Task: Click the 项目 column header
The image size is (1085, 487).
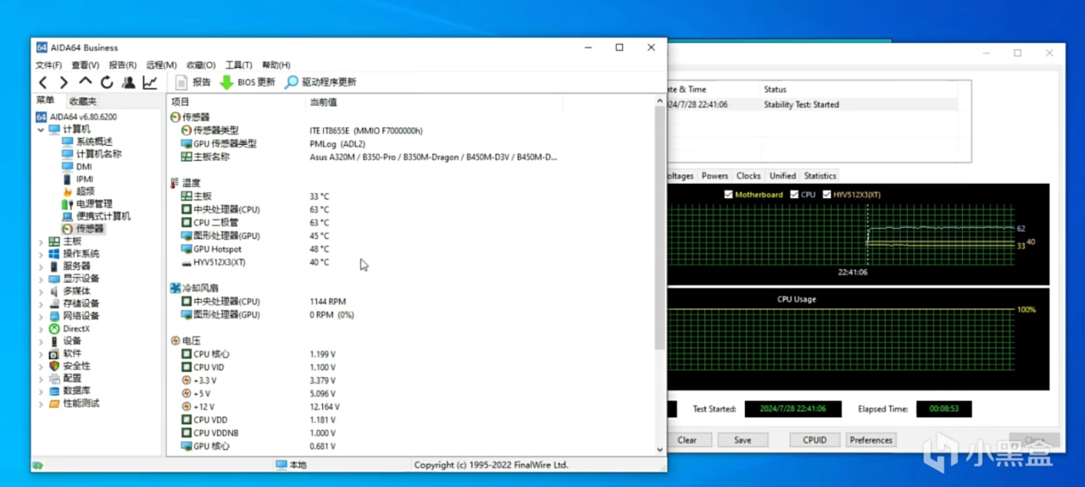Action: point(236,102)
